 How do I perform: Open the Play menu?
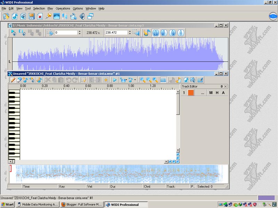click(50, 8)
